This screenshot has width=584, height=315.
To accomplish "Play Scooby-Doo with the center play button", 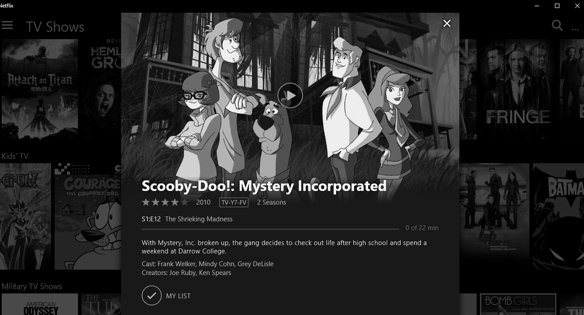I will tap(290, 96).
